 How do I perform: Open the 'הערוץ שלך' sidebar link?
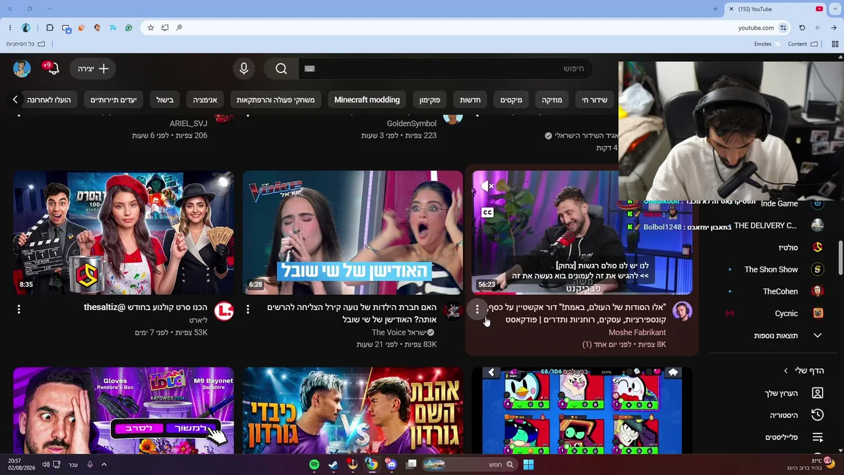point(794,393)
